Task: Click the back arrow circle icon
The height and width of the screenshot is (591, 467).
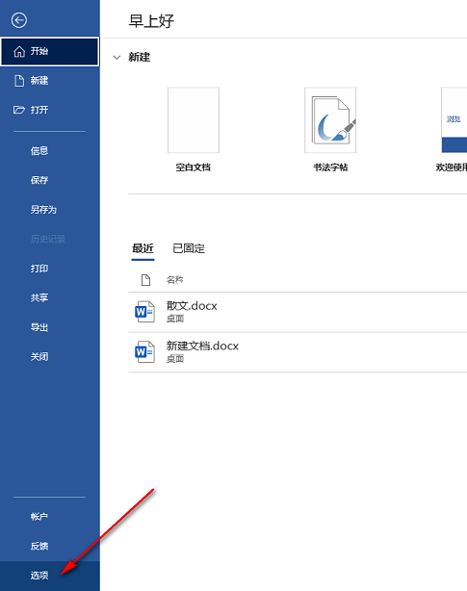Action: (x=19, y=20)
